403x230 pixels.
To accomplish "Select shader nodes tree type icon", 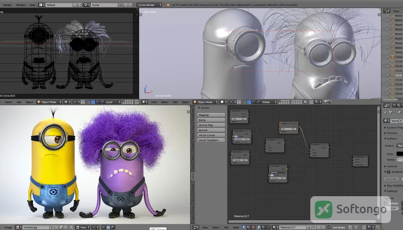I will (244, 227).
